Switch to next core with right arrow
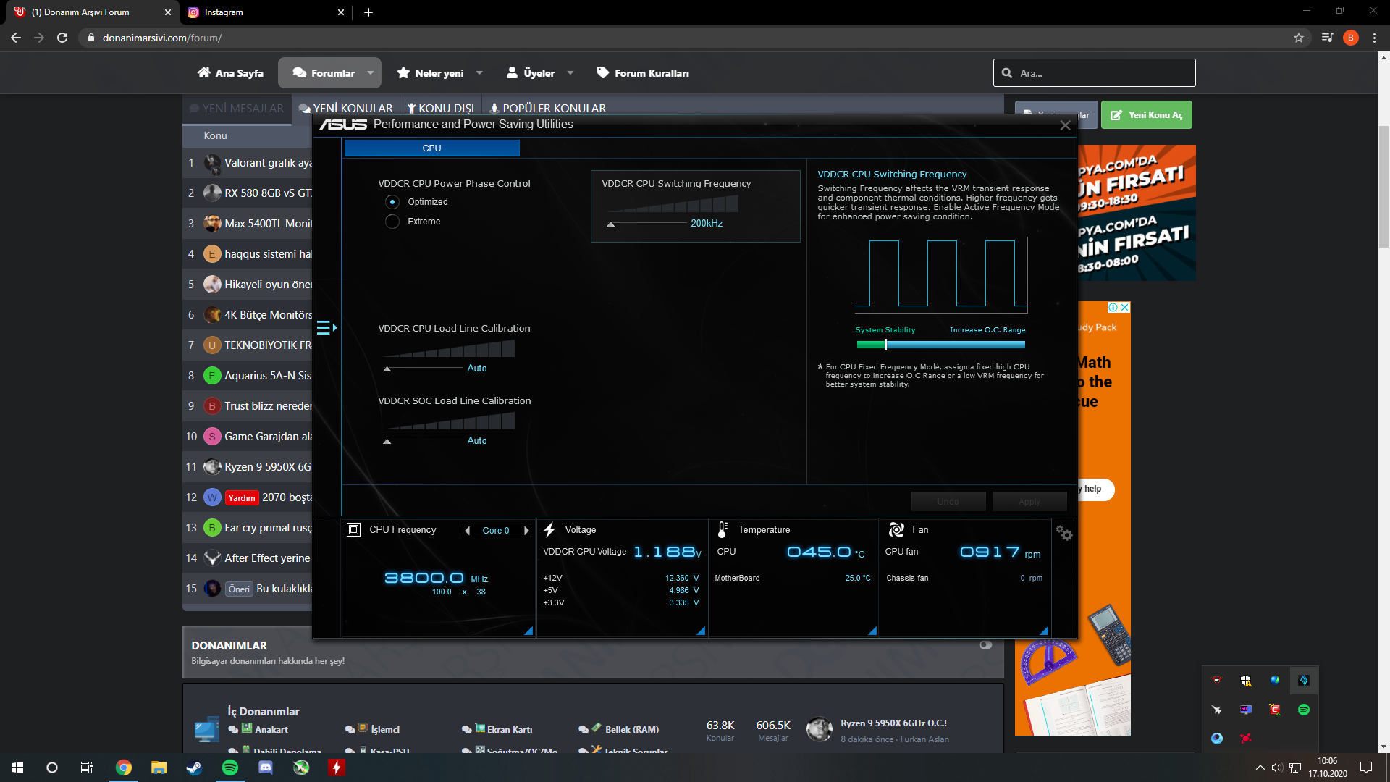This screenshot has width=1390, height=782. 526,531
